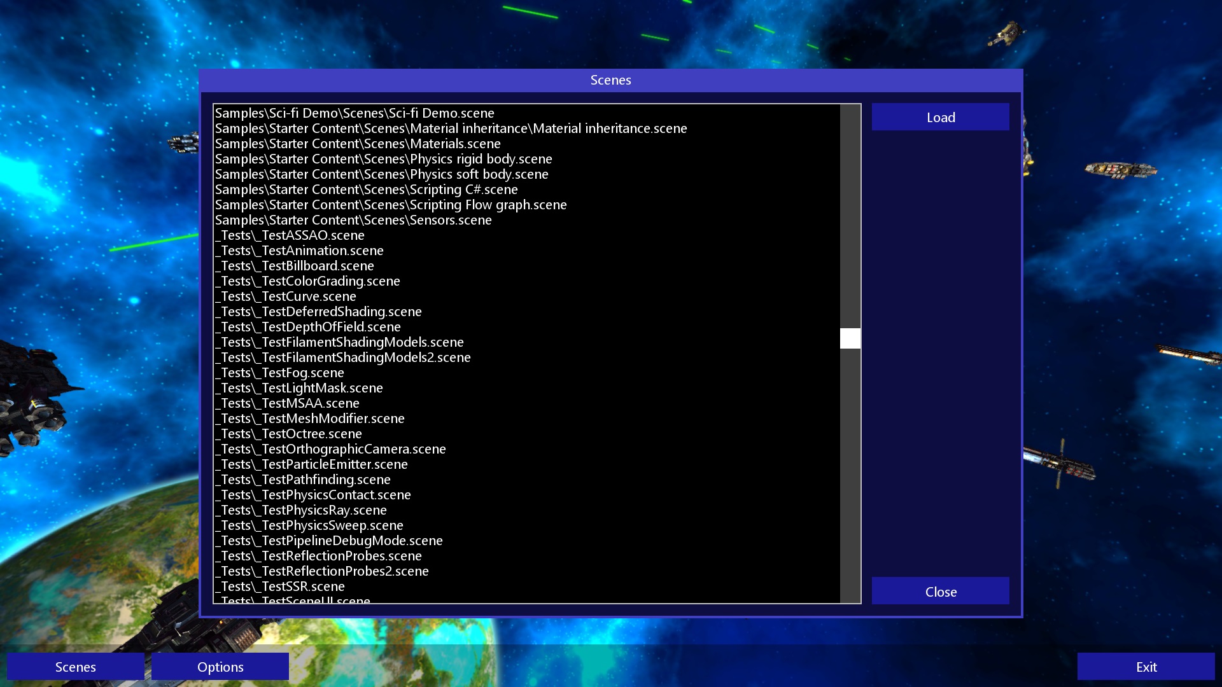Choose Materials.scene from the list
Screen dimensions: 1222x687
[358, 144]
